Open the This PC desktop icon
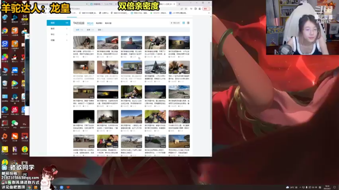 coord(5,71)
